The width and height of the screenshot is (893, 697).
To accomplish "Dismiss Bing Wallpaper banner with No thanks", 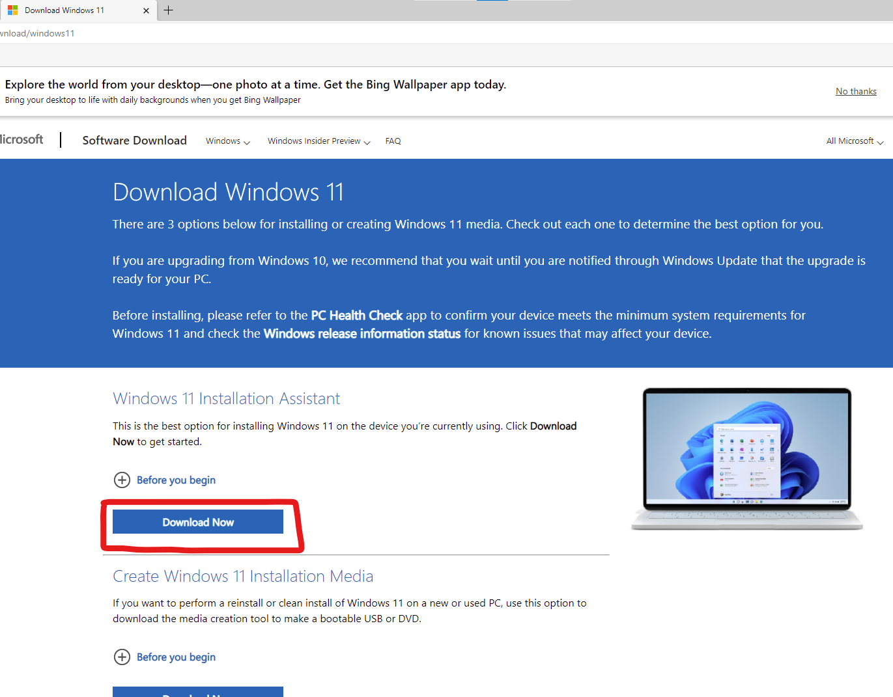I will click(x=856, y=91).
